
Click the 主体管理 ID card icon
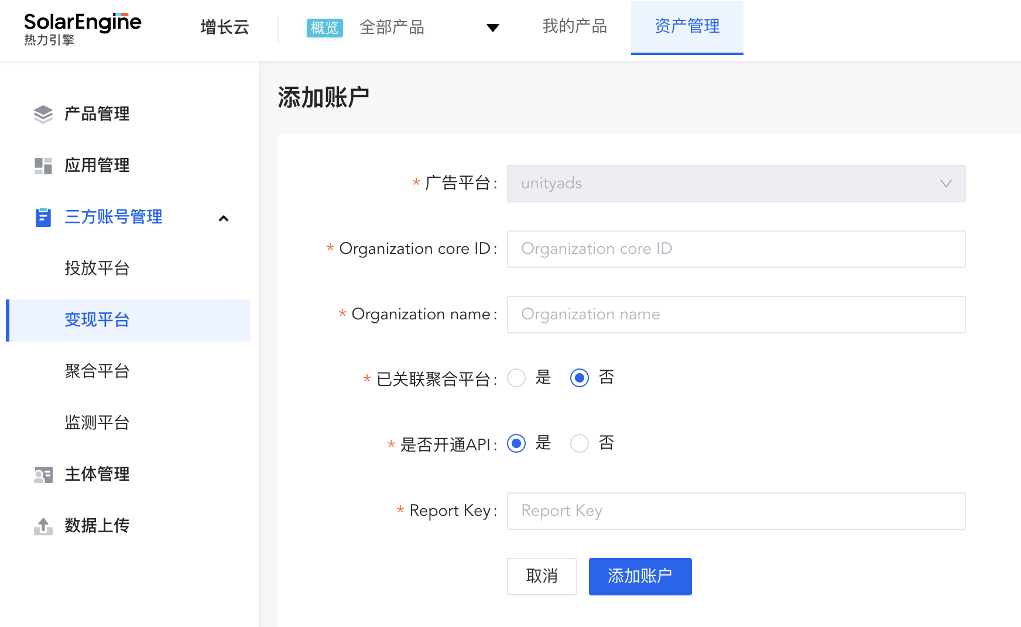pyautogui.click(x=43, y=474)
